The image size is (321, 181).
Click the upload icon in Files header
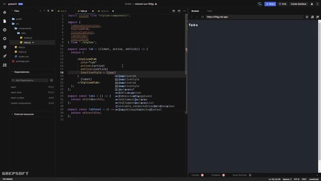click(x=44, y=11)
